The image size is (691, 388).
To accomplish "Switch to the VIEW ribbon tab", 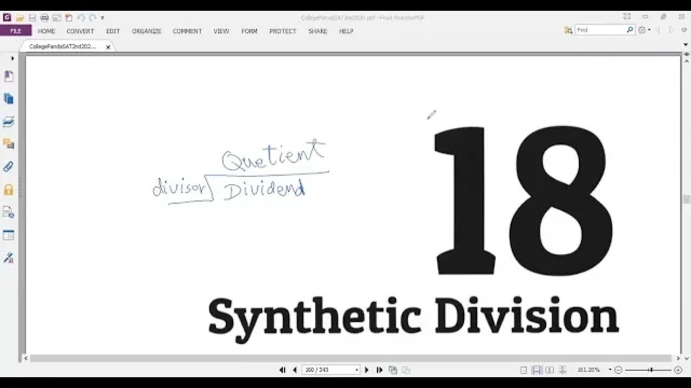I will [x=221, y=31].
